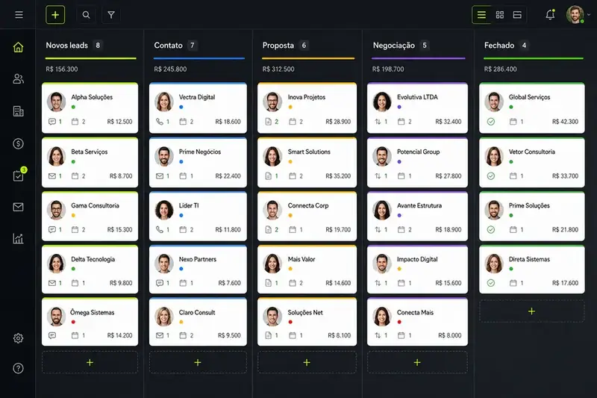This screenshot has height=398, width=597.
Task: Click the green add new button
Action: [55, 15]
